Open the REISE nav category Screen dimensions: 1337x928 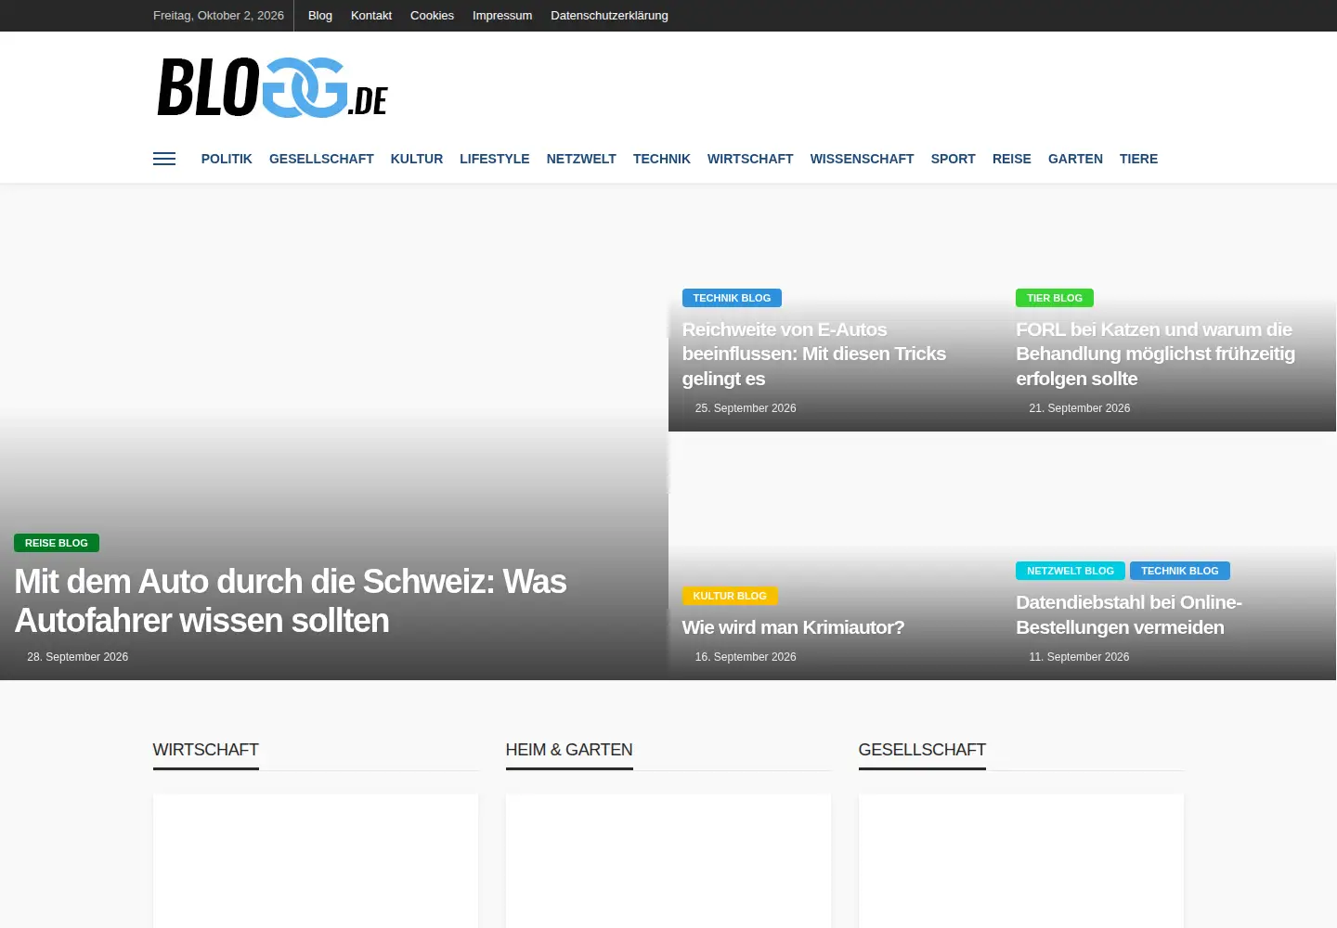[x=1012, y=159]
